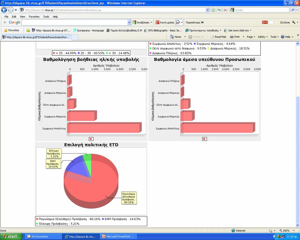Click the dspace.lib.ntu... taskbar button
Screen dimensions: 300x240
pyautogui.click(x=81, y=236)
